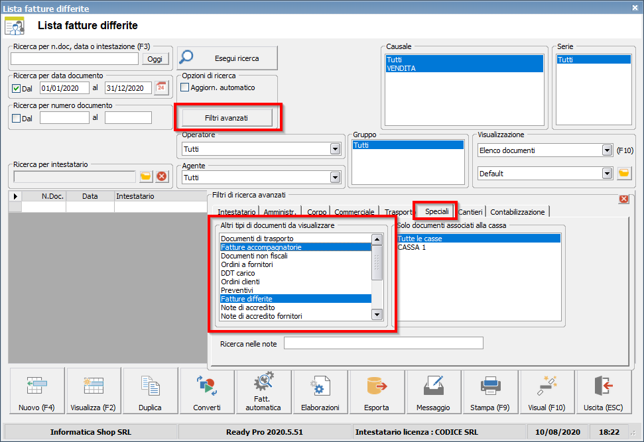Image resolution: width=644 pixels, height=442 pixels.
Task: Click the end date field 31/12/2020
Action: pyautogui.click(x=128, y=88)
